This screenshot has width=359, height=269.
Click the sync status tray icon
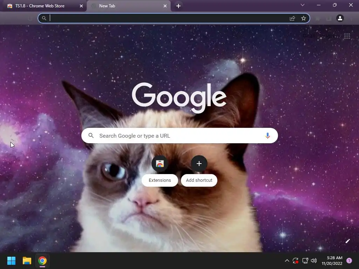click(x=295, y=261)
